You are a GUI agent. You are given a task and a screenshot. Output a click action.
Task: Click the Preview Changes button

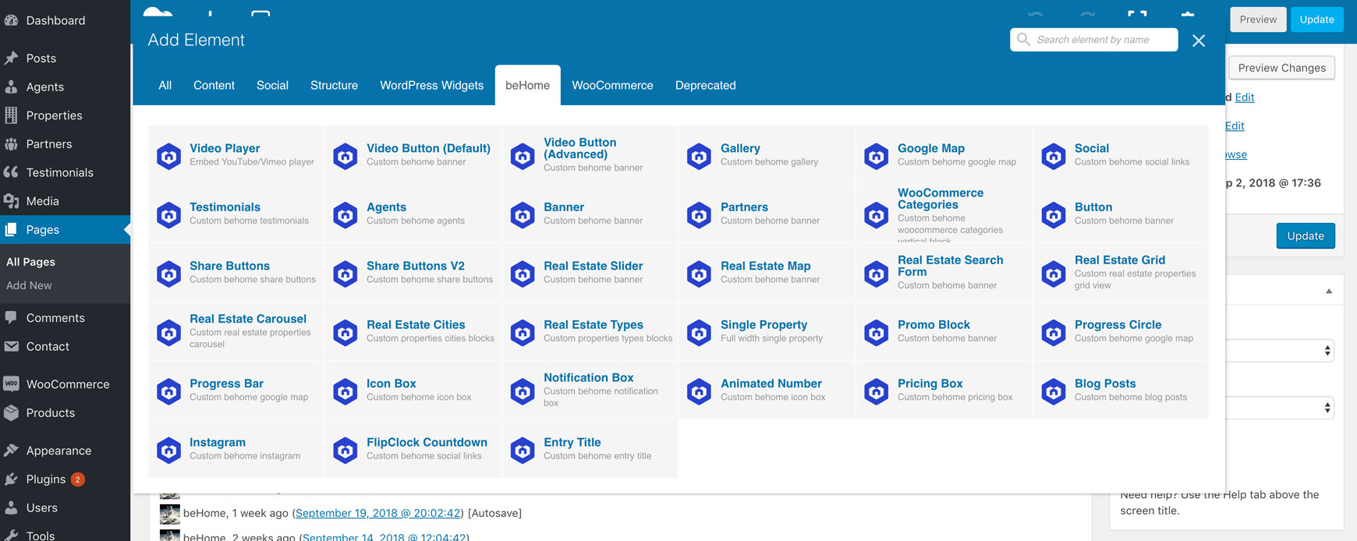coord(1281,68)
